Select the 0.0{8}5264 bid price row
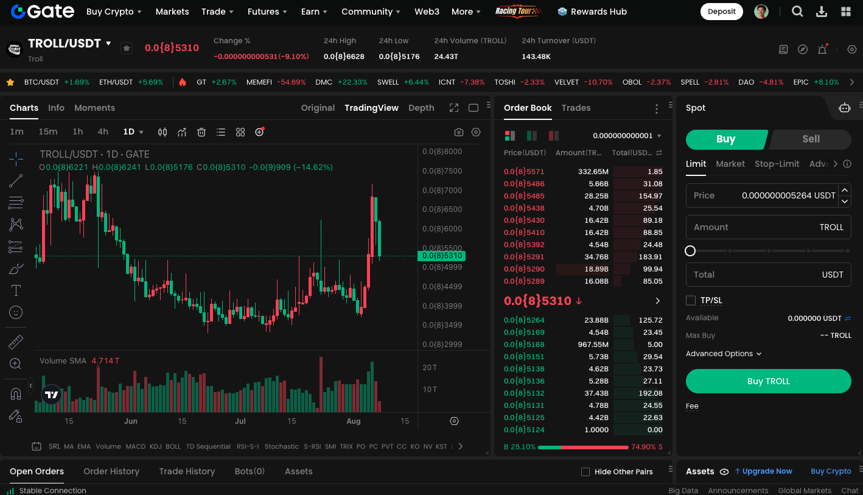Viewport: 863px width, 495px height. click(583, 320)
